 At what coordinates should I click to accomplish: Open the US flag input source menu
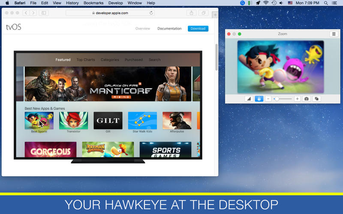click(290, 3)
